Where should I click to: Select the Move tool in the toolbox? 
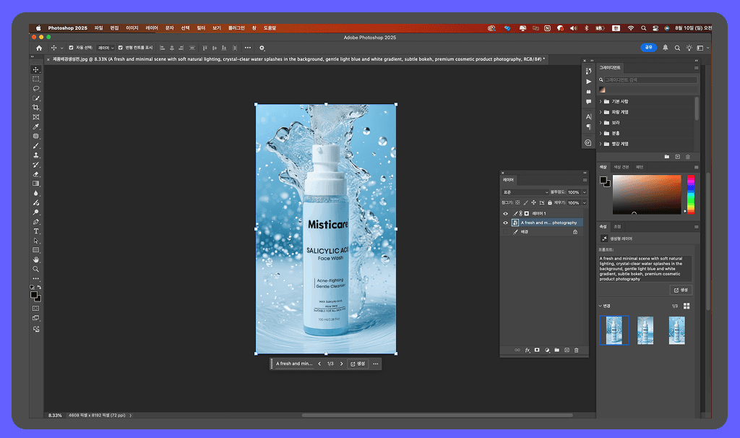click(36, 69)
